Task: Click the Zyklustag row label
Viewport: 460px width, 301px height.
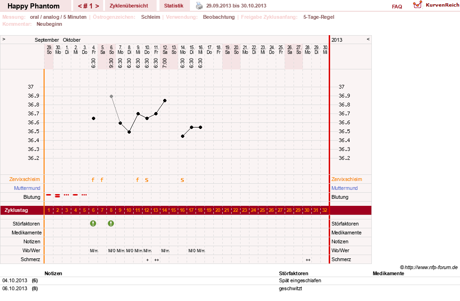Action: (16, 211)
